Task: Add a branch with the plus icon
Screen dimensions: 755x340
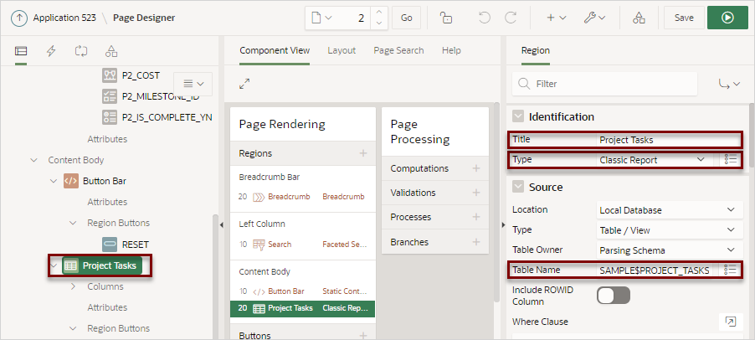Action: (476, 242)
